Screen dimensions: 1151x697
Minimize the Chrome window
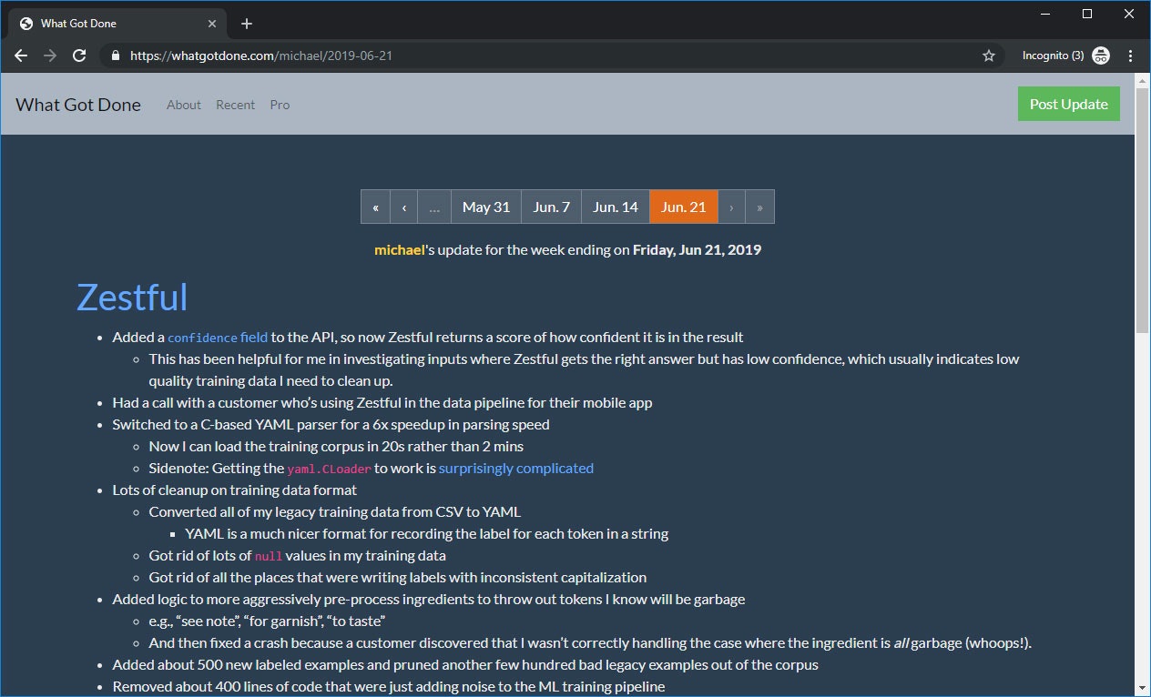(x=1044, y=14)
